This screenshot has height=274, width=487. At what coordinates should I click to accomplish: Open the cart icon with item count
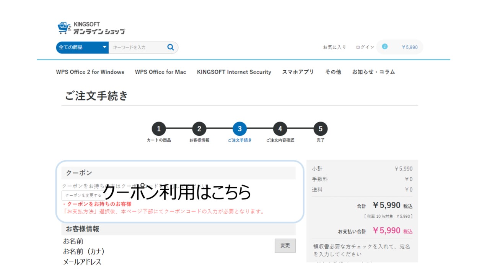385,47
